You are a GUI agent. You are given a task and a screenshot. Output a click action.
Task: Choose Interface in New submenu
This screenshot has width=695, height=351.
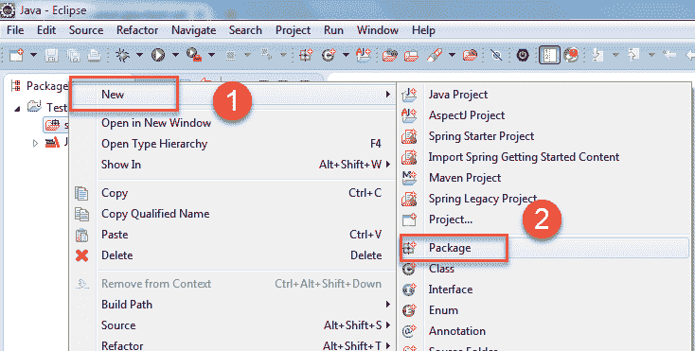544,290
